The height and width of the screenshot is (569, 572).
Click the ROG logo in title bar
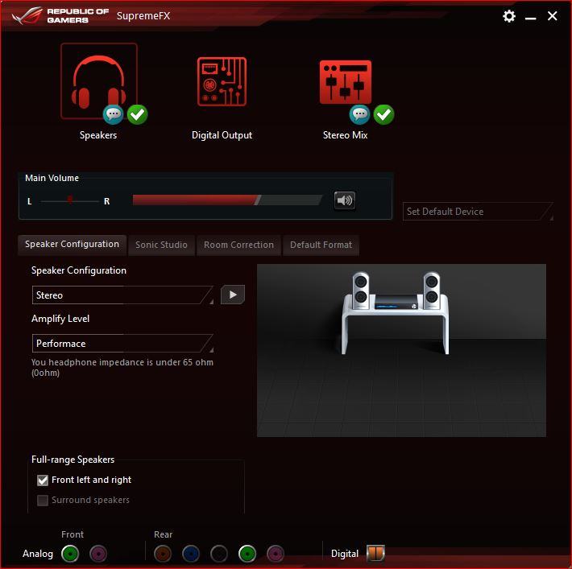point(27,15)
